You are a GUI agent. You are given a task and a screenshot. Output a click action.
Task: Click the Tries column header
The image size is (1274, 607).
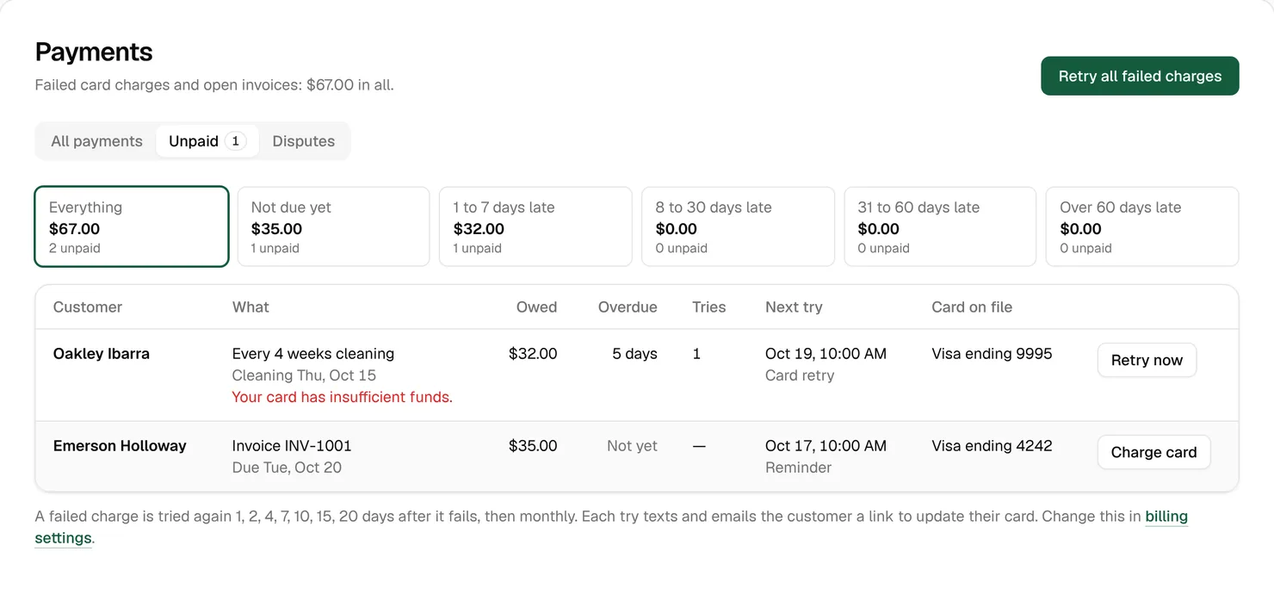[708, 307]
